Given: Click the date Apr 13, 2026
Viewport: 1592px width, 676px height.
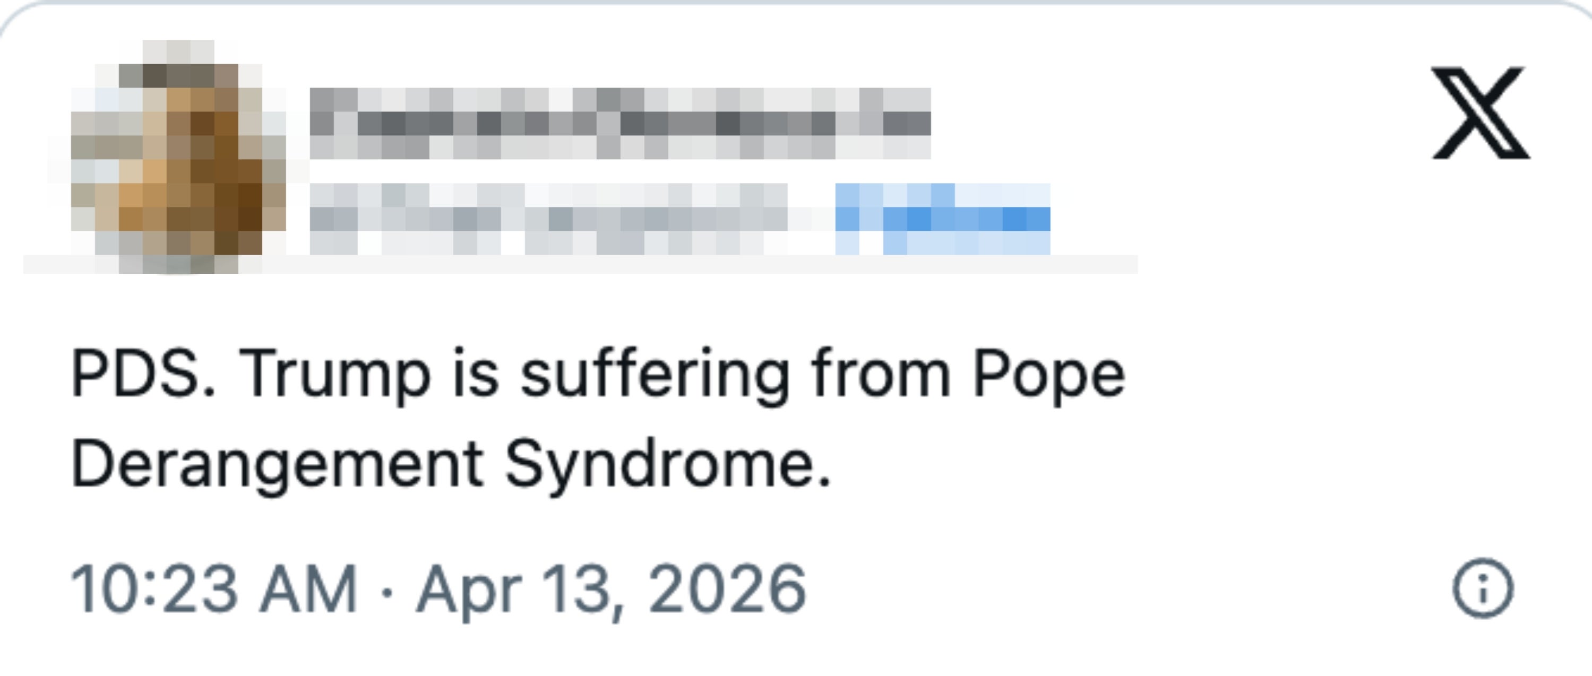Looking at the screenshot, I should point(612,590).
